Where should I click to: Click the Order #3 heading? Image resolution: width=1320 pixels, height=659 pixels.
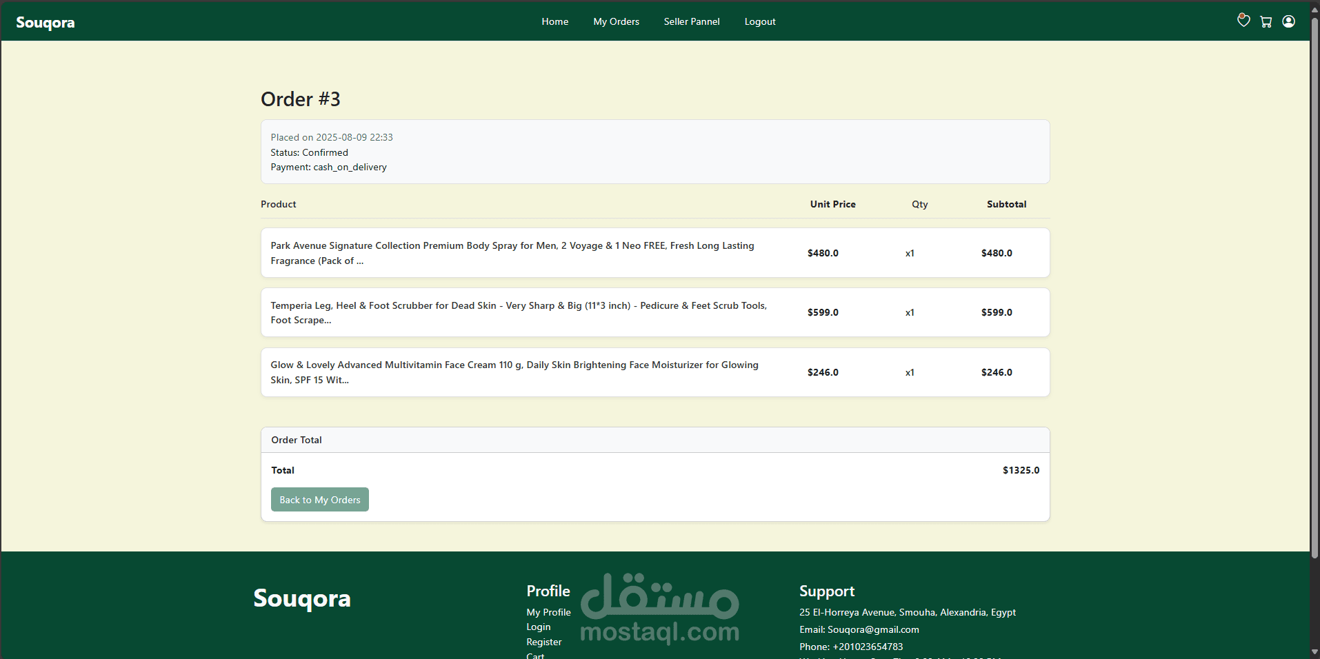pyautogui.click(x=301, y=99)
